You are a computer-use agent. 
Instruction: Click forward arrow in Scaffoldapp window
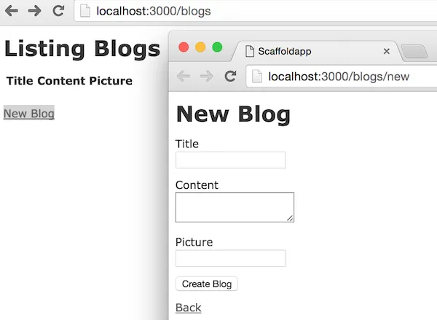207,76
